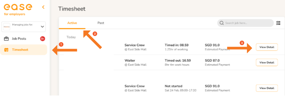Click the magnifier icon in search bar
285x99 pixels.
222,23
